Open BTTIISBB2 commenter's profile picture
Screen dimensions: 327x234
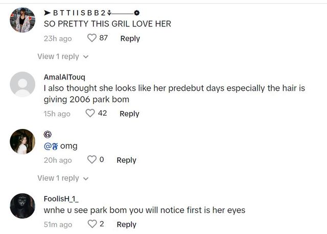(x=23, y=20)
